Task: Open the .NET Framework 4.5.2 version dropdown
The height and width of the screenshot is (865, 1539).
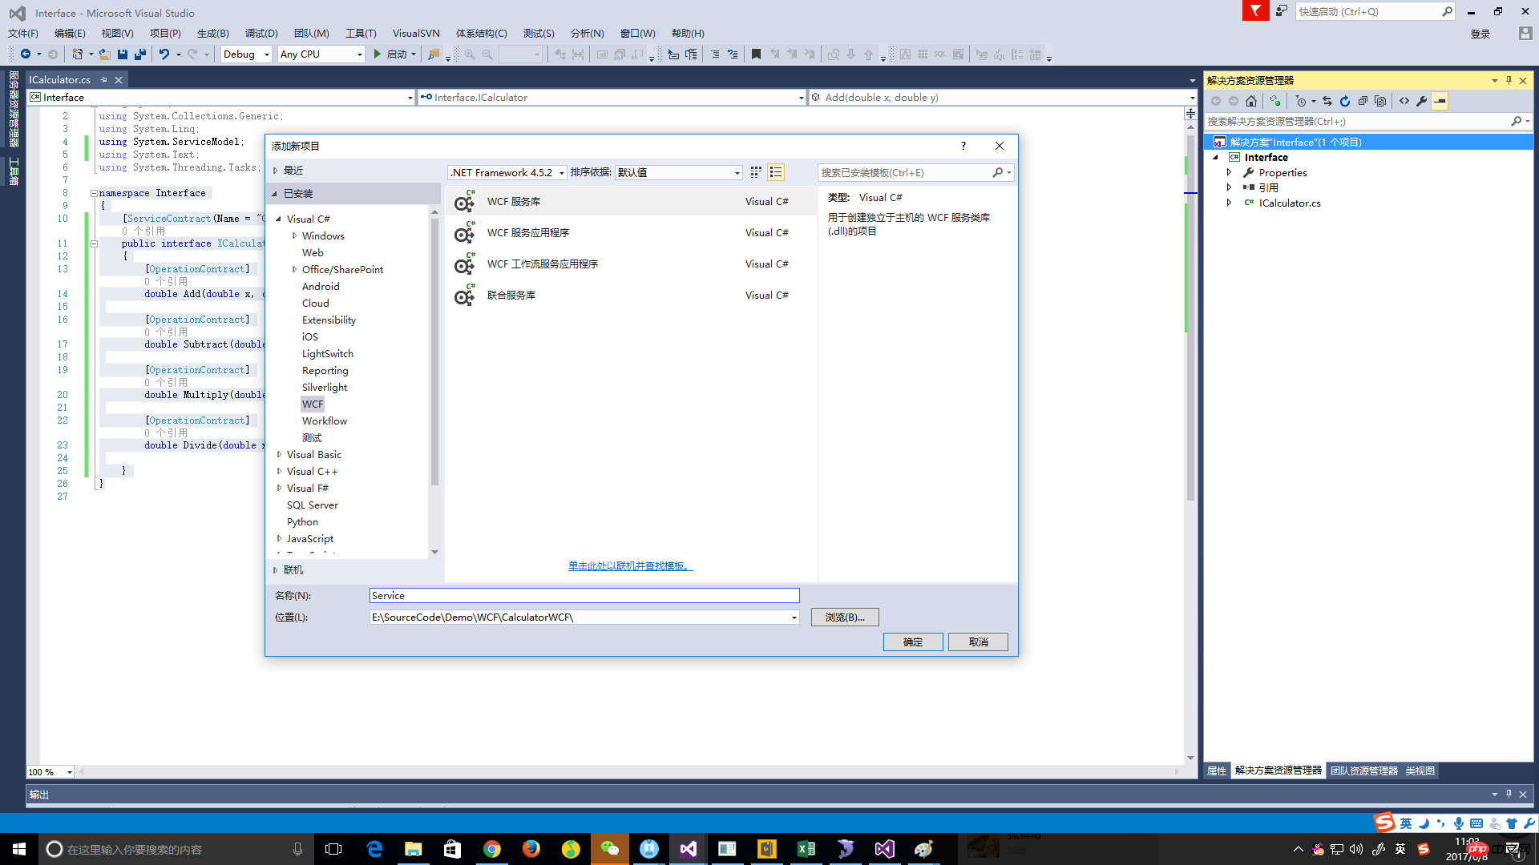Action: coord(507,172)
